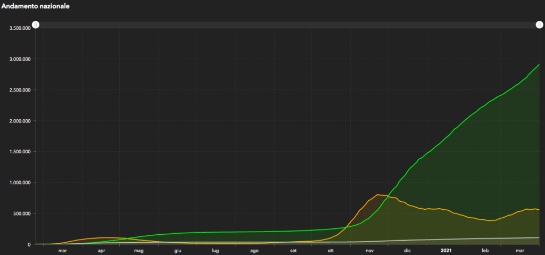Image resolution: width=545 pixels, height=255 pixels.
Task: Click the green curve's endpoint at far right
Action: 539,64
